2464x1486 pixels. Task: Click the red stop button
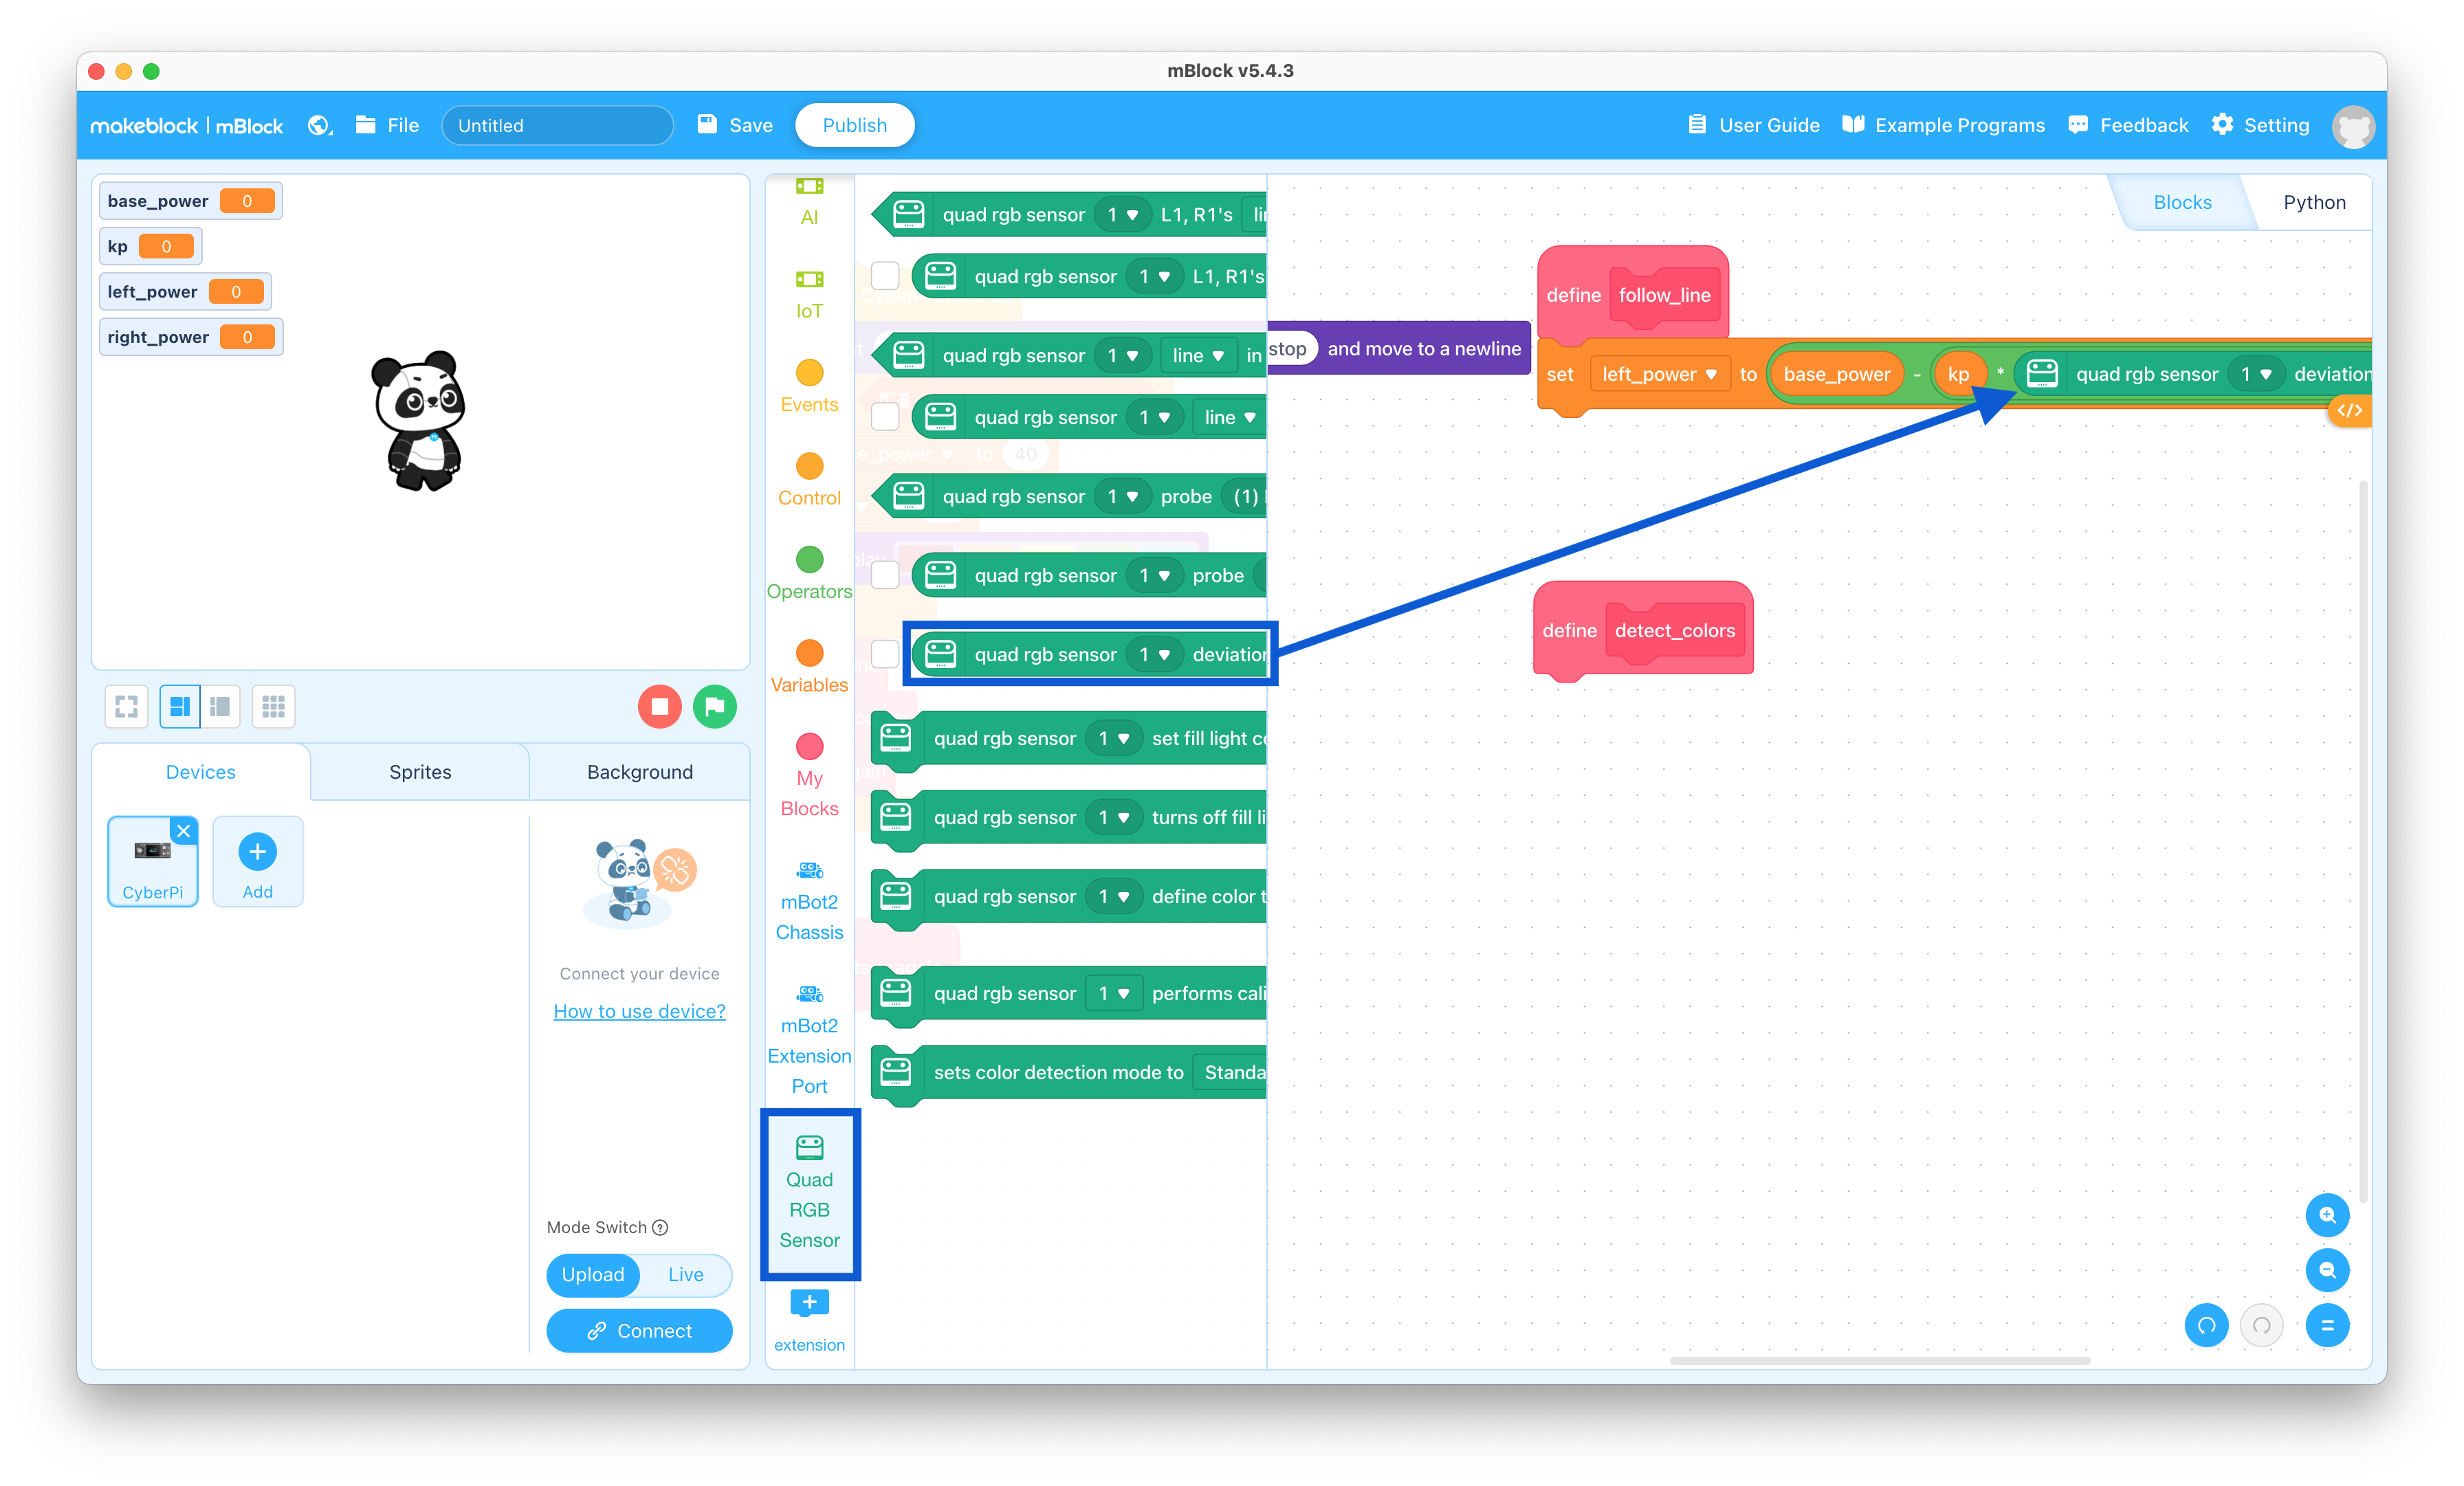pyautogui.click(x=659, y=707)
